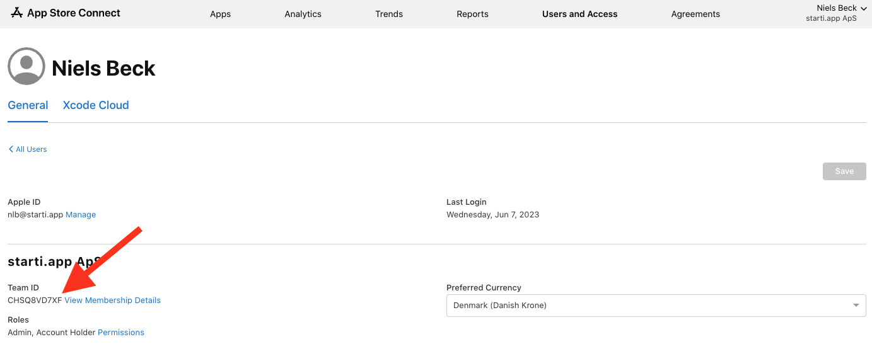Switch to the Xcode Cloud tab
Viewport: 872px width, 344px height.
coord(96,105)
